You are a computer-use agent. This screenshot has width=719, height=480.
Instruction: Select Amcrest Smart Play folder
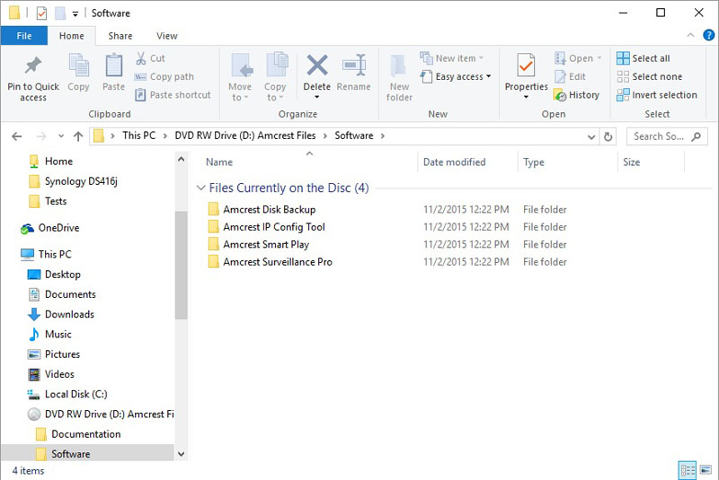[x=266, y=244]
